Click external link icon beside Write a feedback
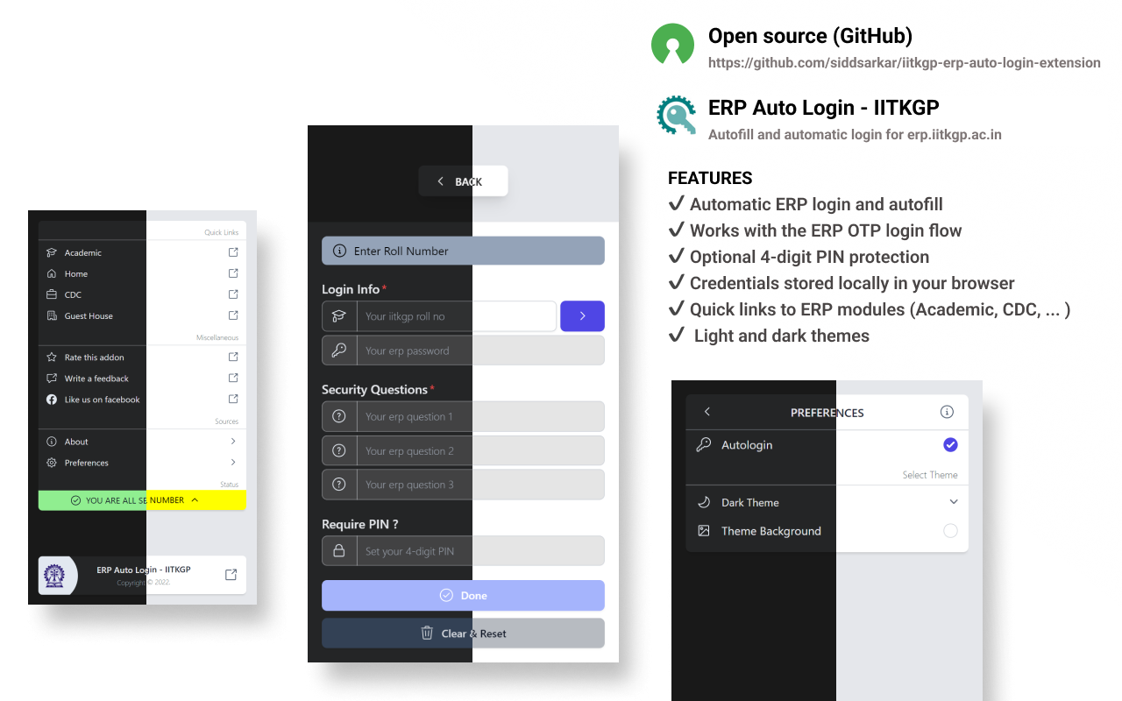This screenshot has width=1122, height=701. coord(233,379)
